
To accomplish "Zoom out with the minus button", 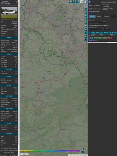I will click(83, 152).
